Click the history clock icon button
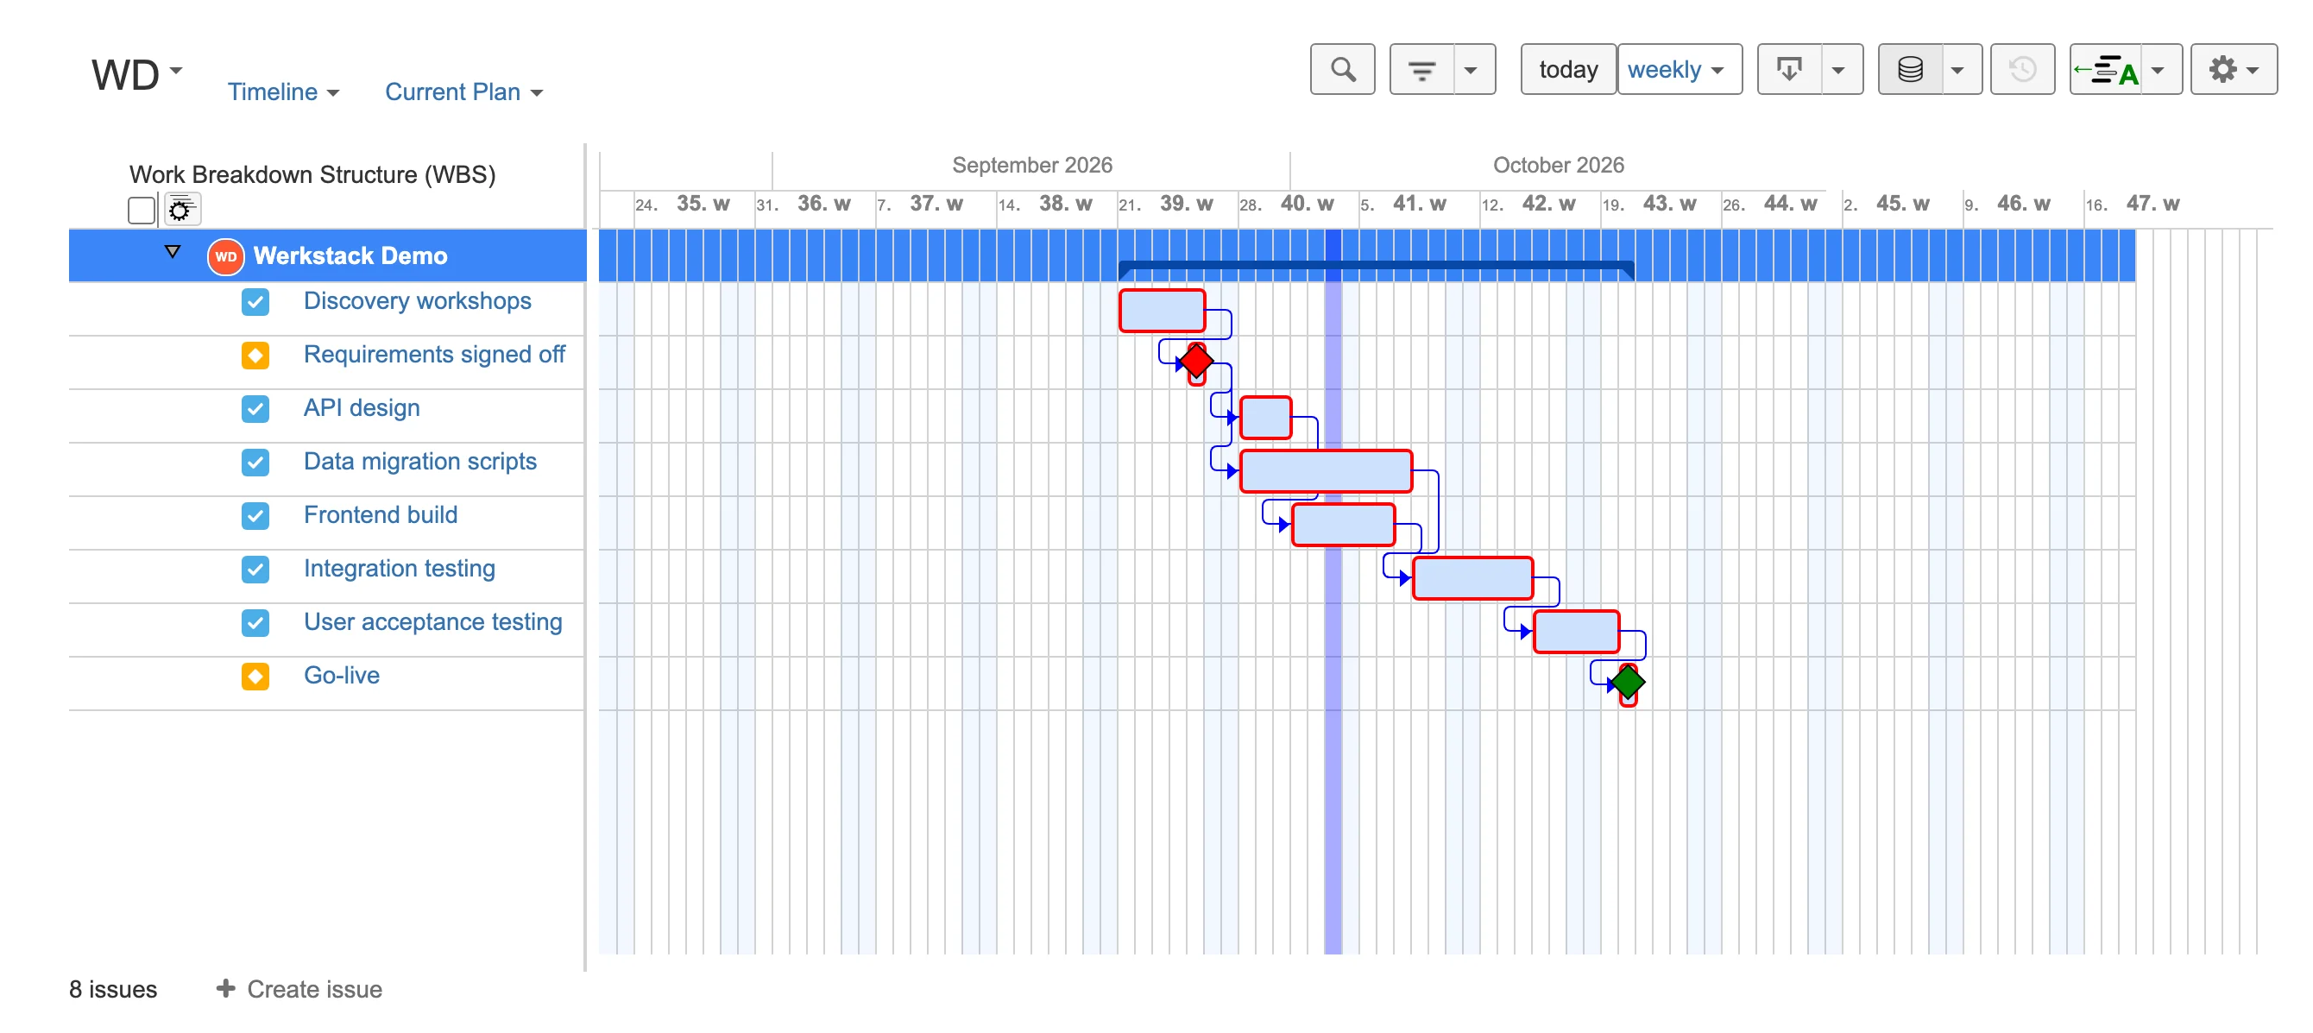This screenshot has width=2313, height=1033. [x=2022, y=69]
